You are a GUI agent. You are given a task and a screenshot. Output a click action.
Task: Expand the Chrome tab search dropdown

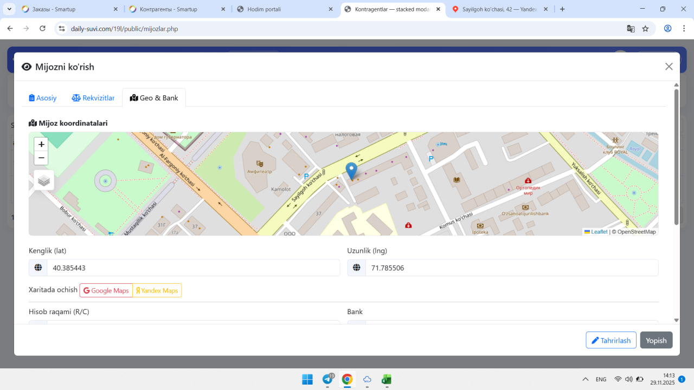pyautogui.click(x=10, y=9)
